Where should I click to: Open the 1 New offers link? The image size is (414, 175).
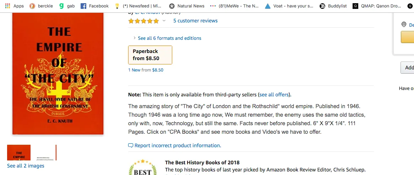click(135, 70)
